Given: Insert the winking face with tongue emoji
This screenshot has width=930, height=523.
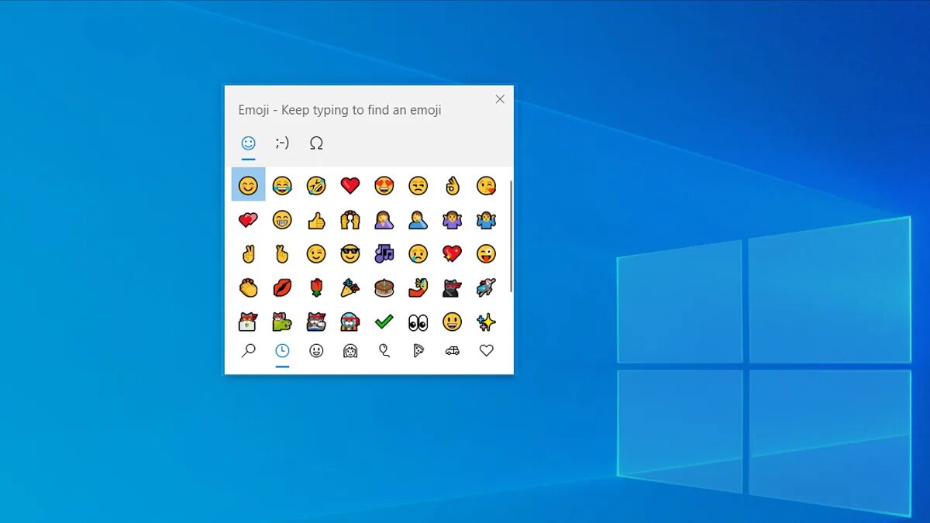Looking at the screenshot, I should coord(486,253).
